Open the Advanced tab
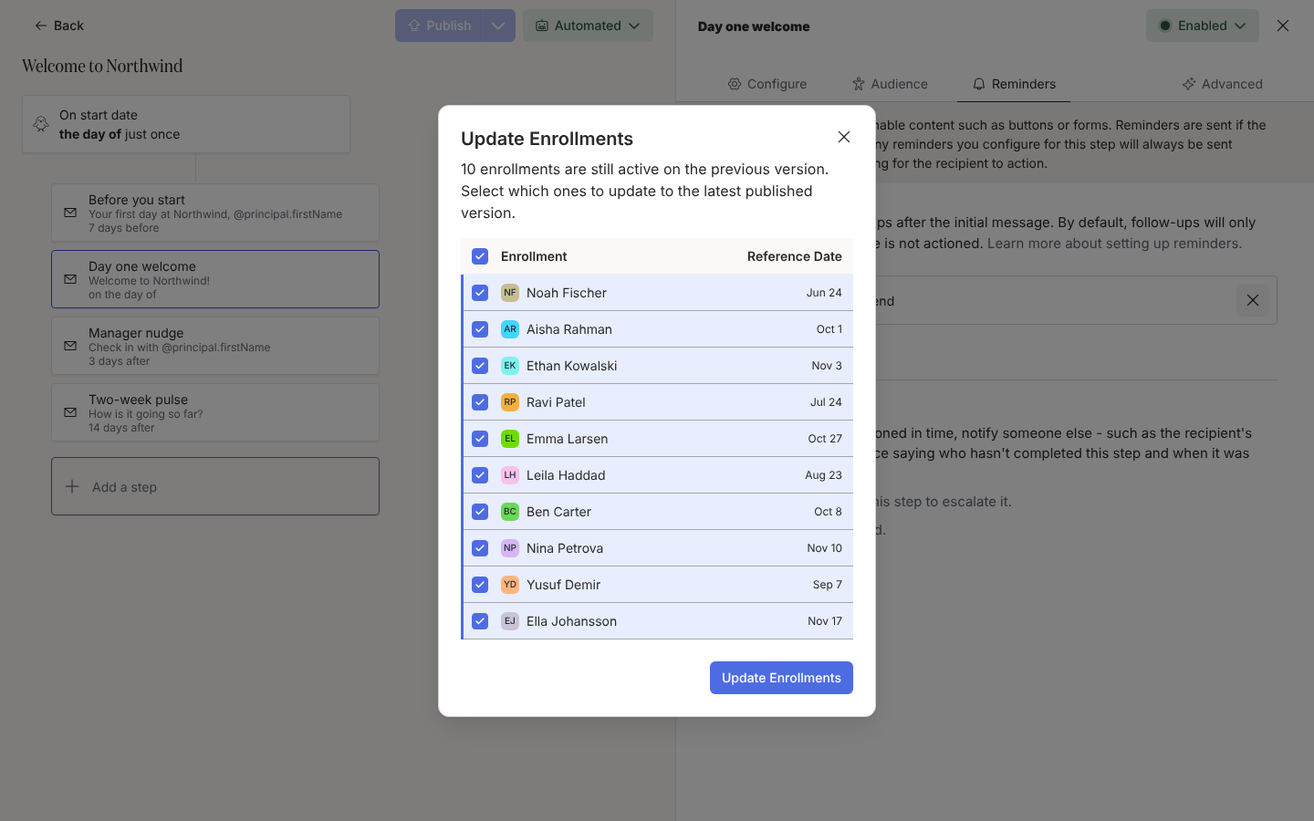Image resolution: width=1314 pixels, height=821 pixels. pos(1222,84)
